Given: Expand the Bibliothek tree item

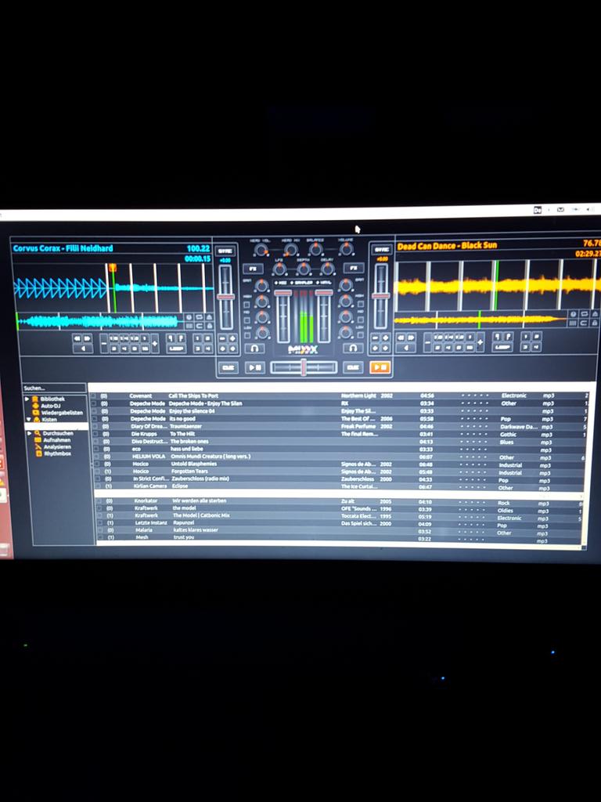Looking at the screenshot, I should point(27,399).
